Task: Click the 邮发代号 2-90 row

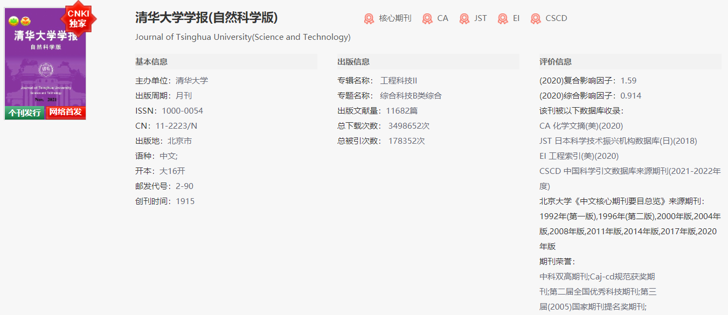Action: tap(164, 186)
